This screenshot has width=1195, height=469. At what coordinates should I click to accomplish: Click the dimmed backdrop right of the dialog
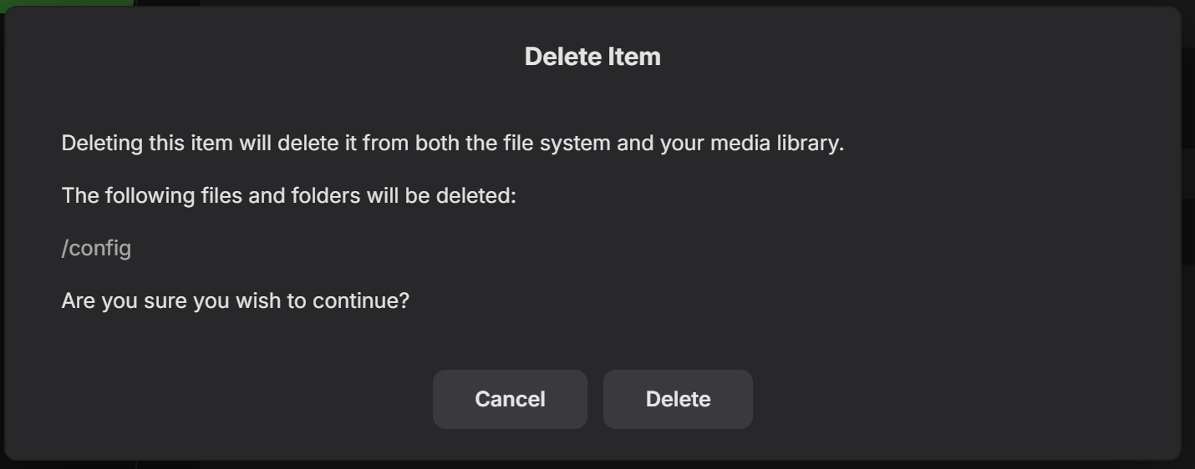[1188, 250]
